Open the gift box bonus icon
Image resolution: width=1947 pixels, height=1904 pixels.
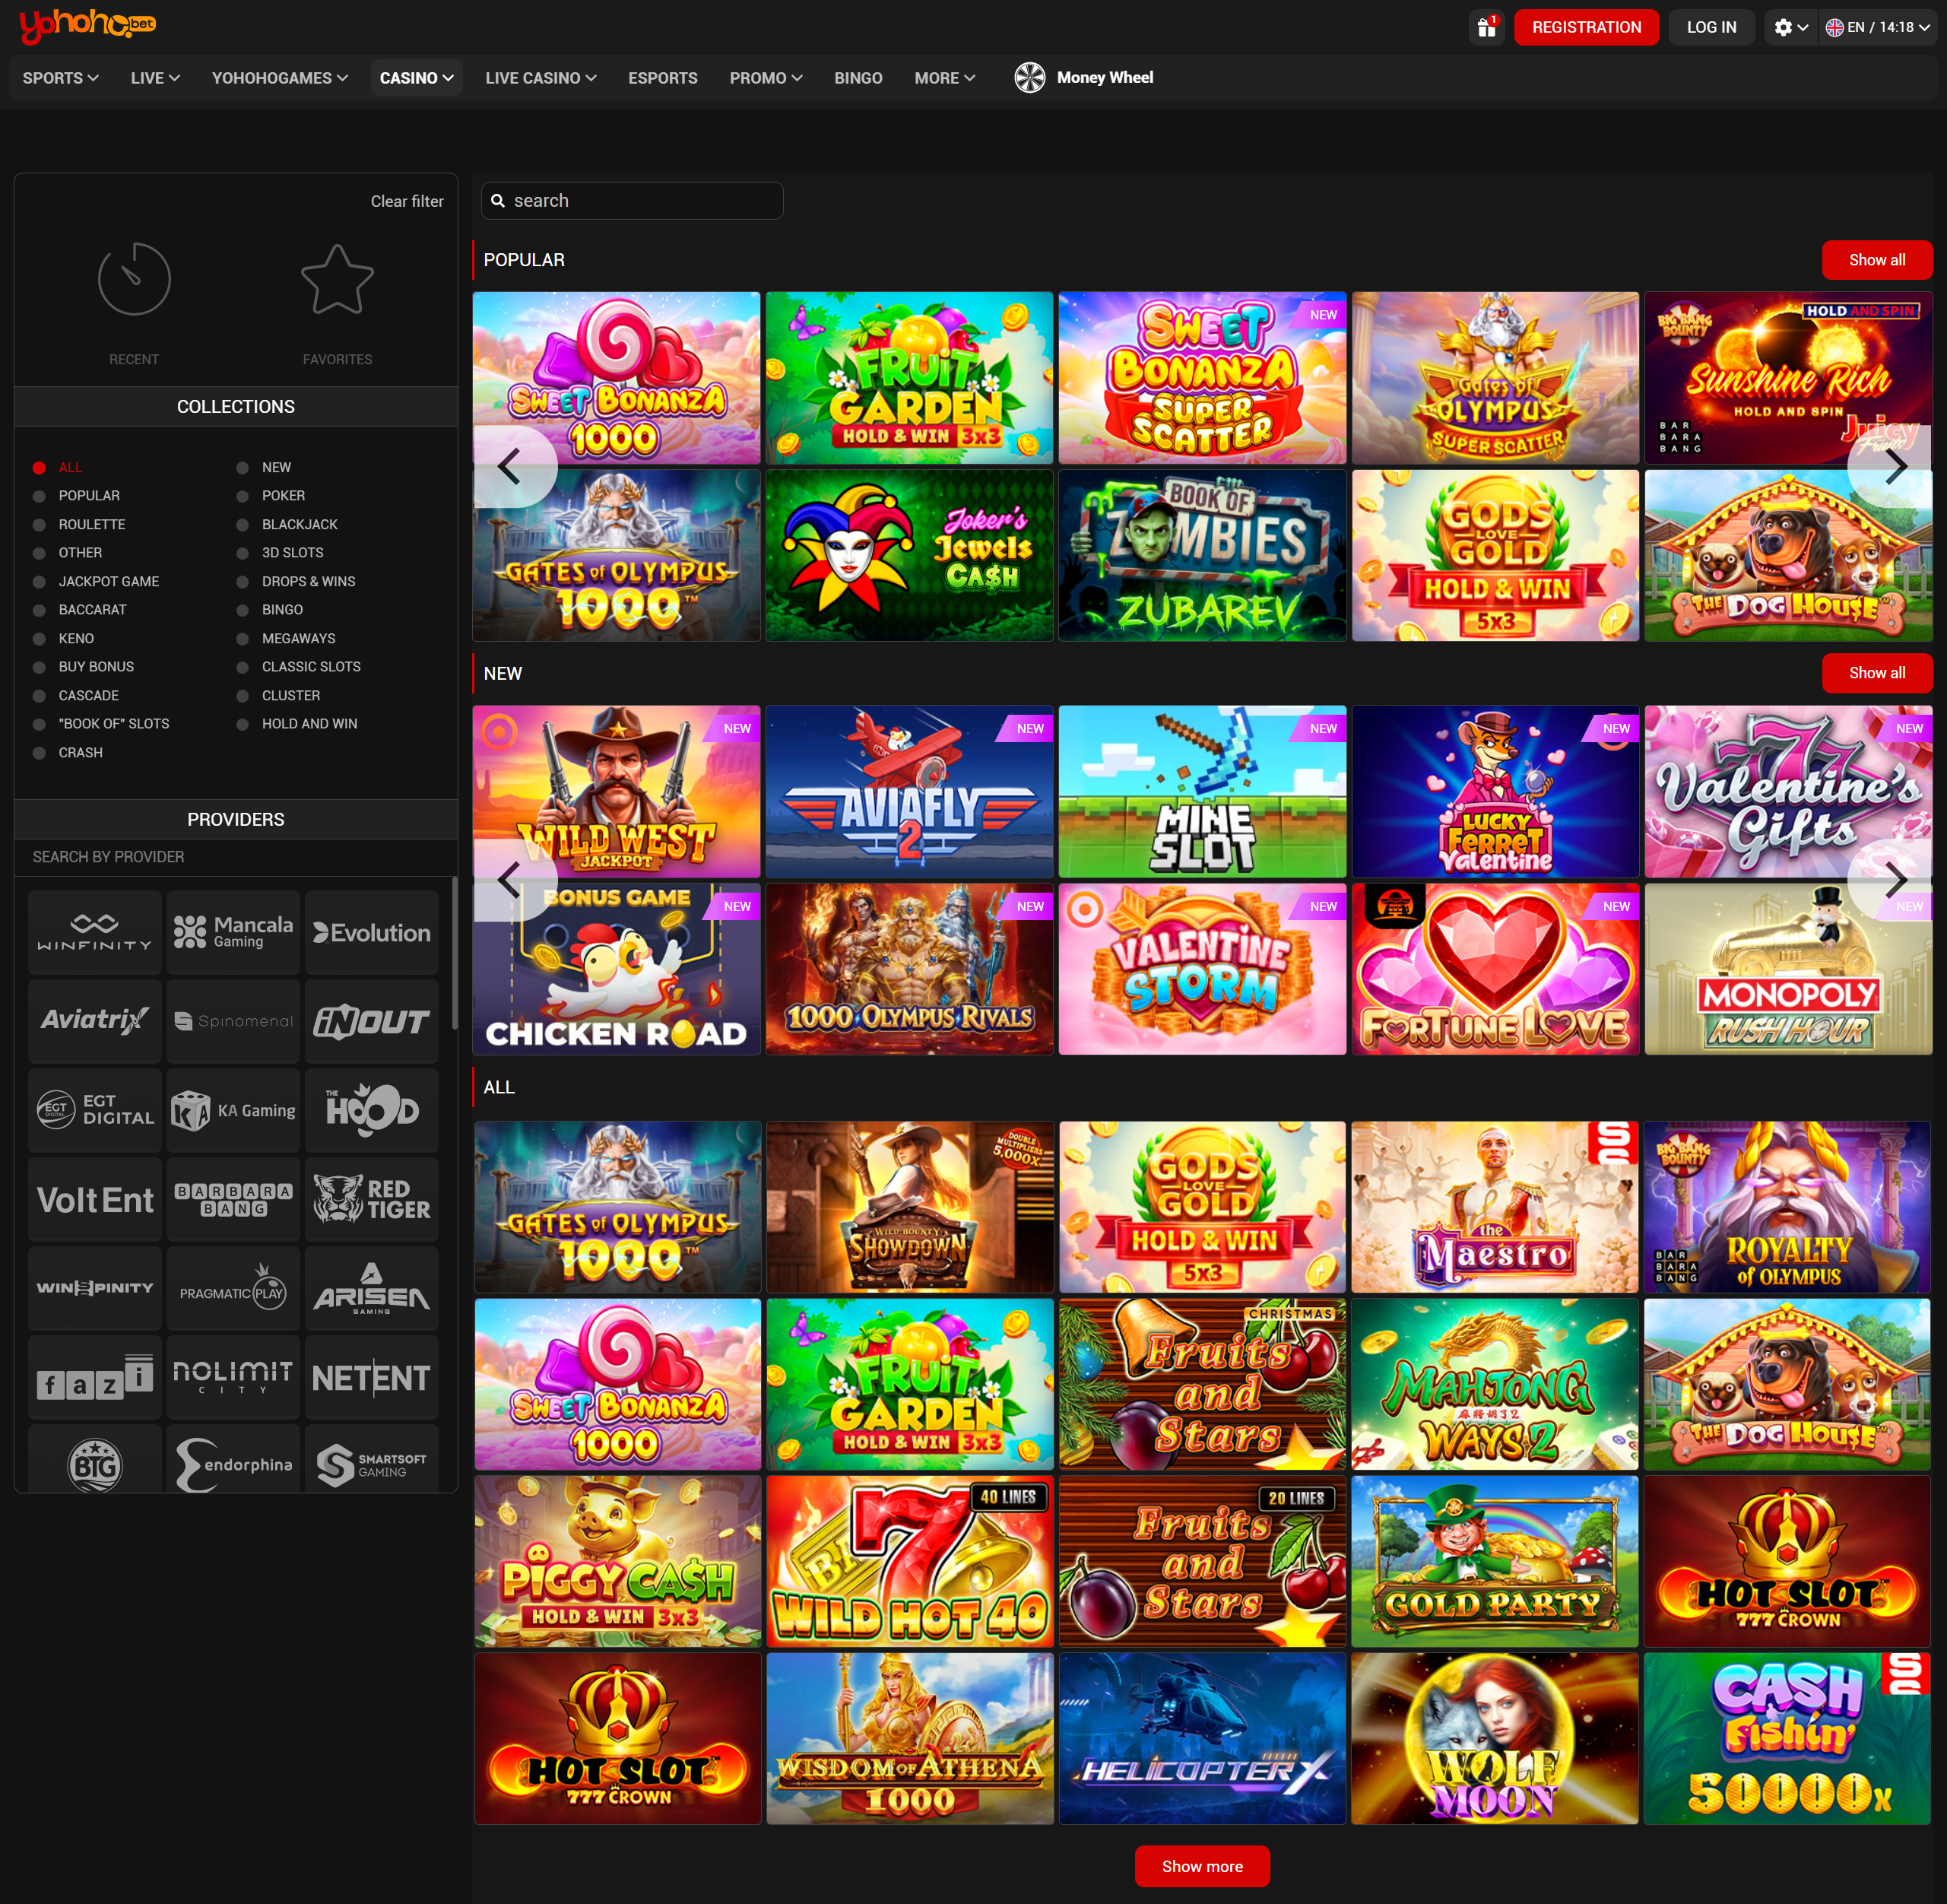pyautogui.click(x=1486, y=27)
